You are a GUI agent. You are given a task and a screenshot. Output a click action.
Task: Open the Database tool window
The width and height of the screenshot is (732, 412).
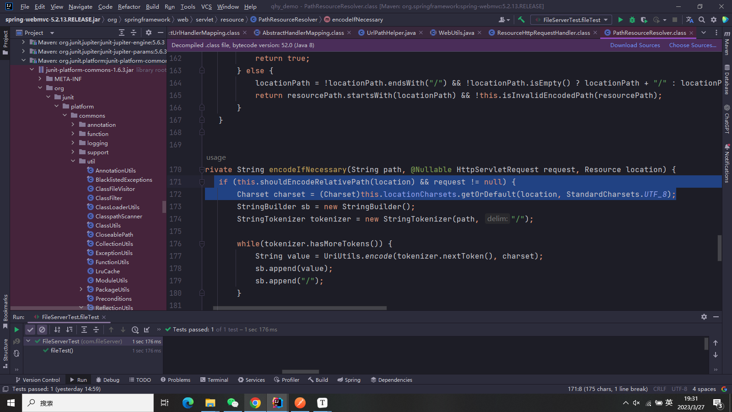click(x=727, y=80)
